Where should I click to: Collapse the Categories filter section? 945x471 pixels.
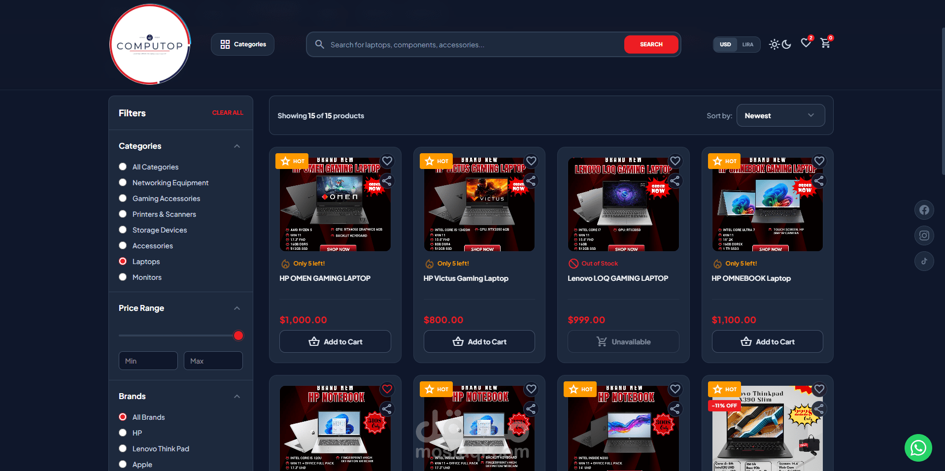[x=237, y=146]
